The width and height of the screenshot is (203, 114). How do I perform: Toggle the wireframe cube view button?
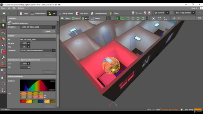pos(133,18)
